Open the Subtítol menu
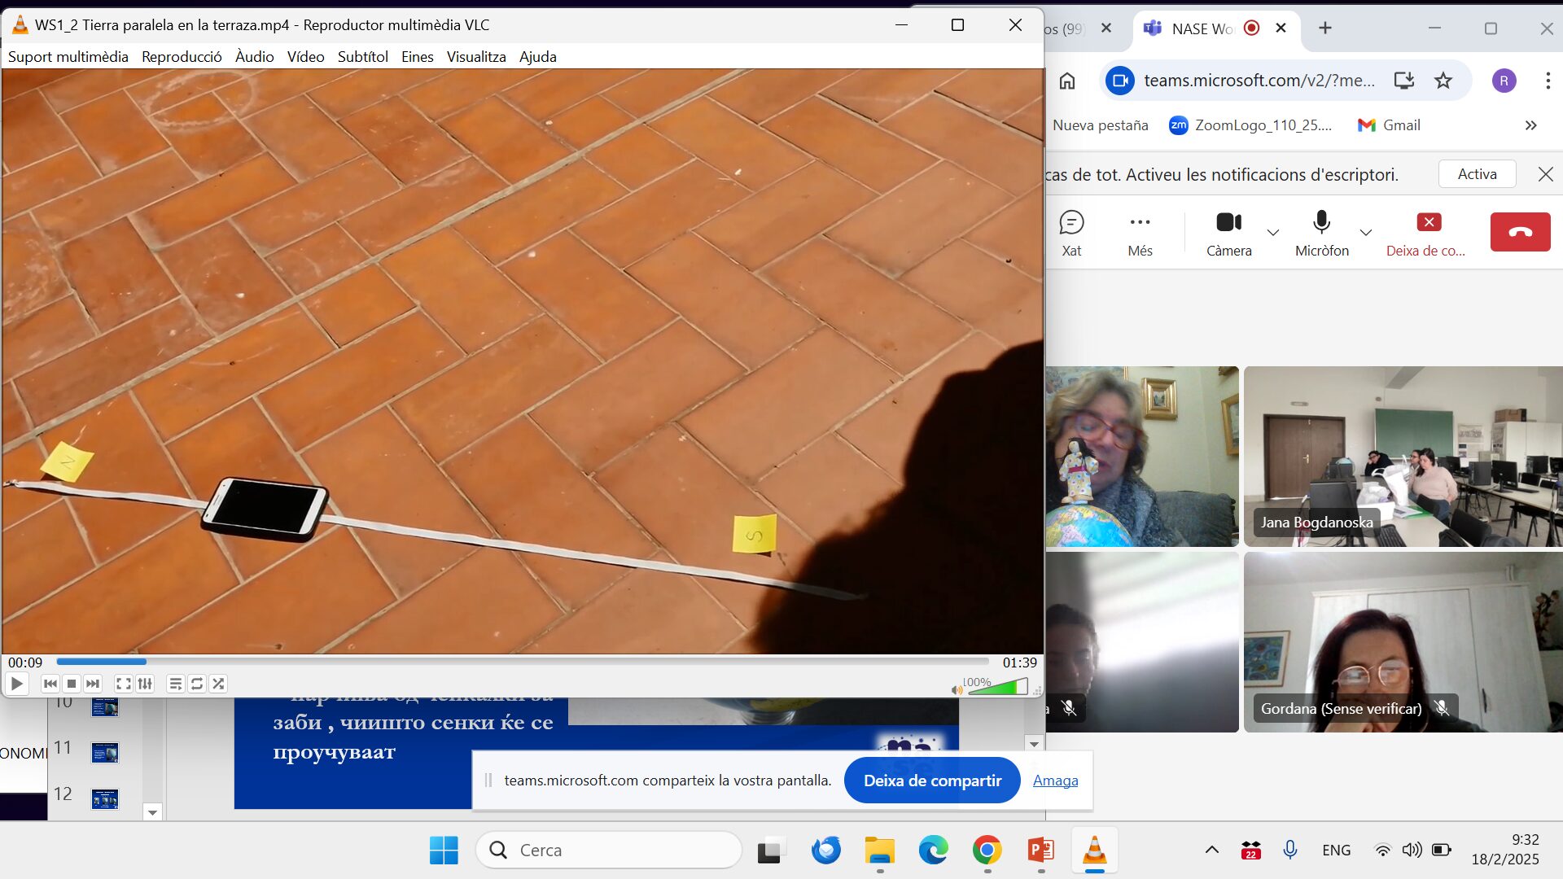The height and width of the screenshot is (879, 1563). (x=363, y=56)
